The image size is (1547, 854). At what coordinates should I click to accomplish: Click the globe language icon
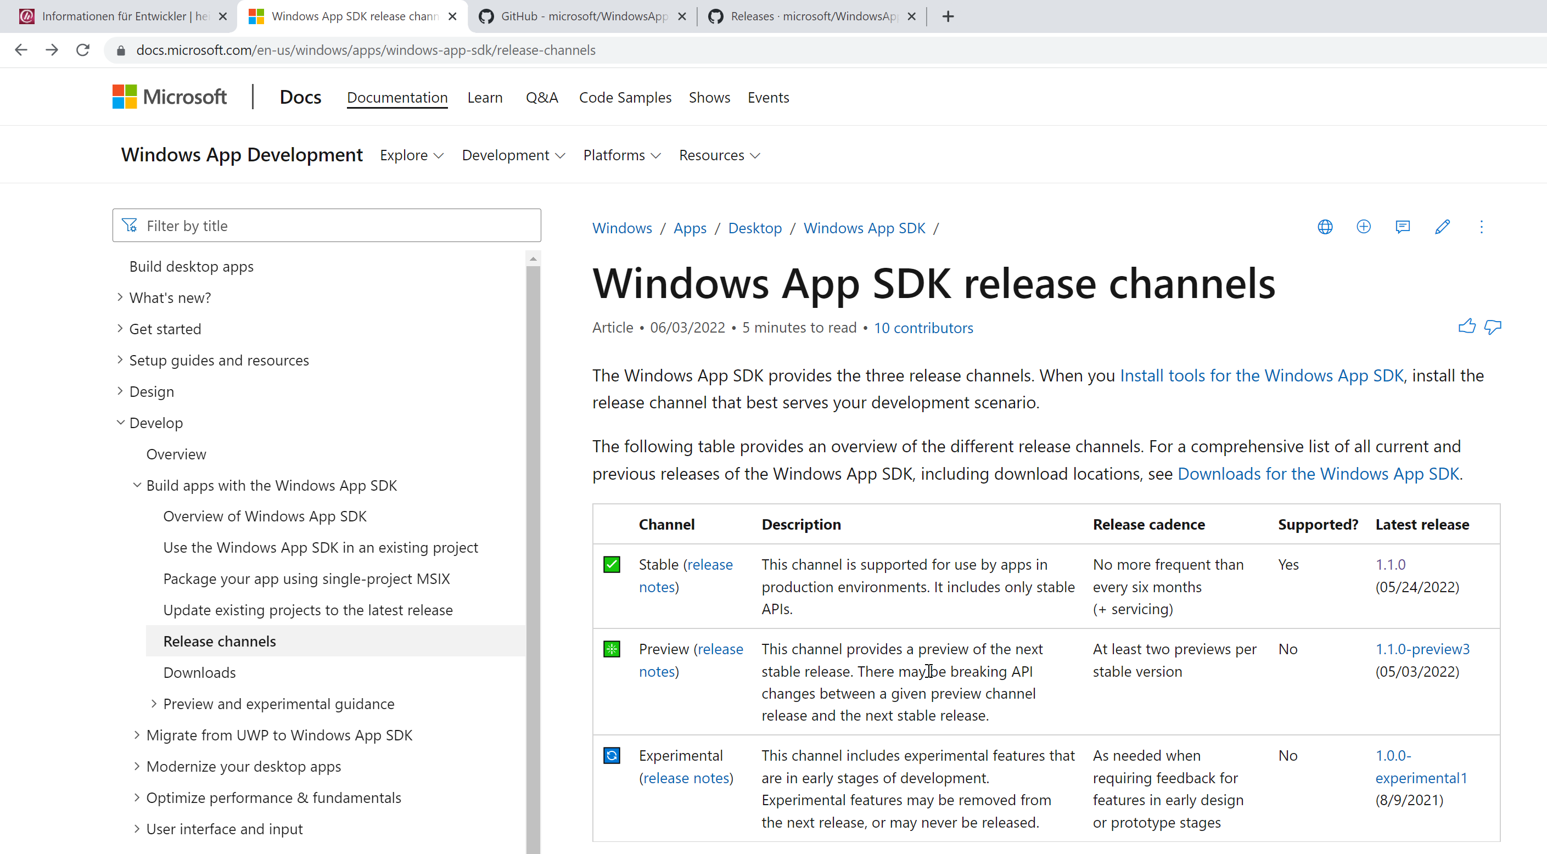click(1325, 227)
